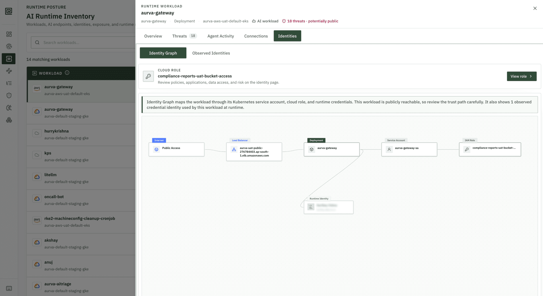Click the person icon in aurva-gateway-sa node
The height and width of the screenshot is (296, 543).
[389, 149]
